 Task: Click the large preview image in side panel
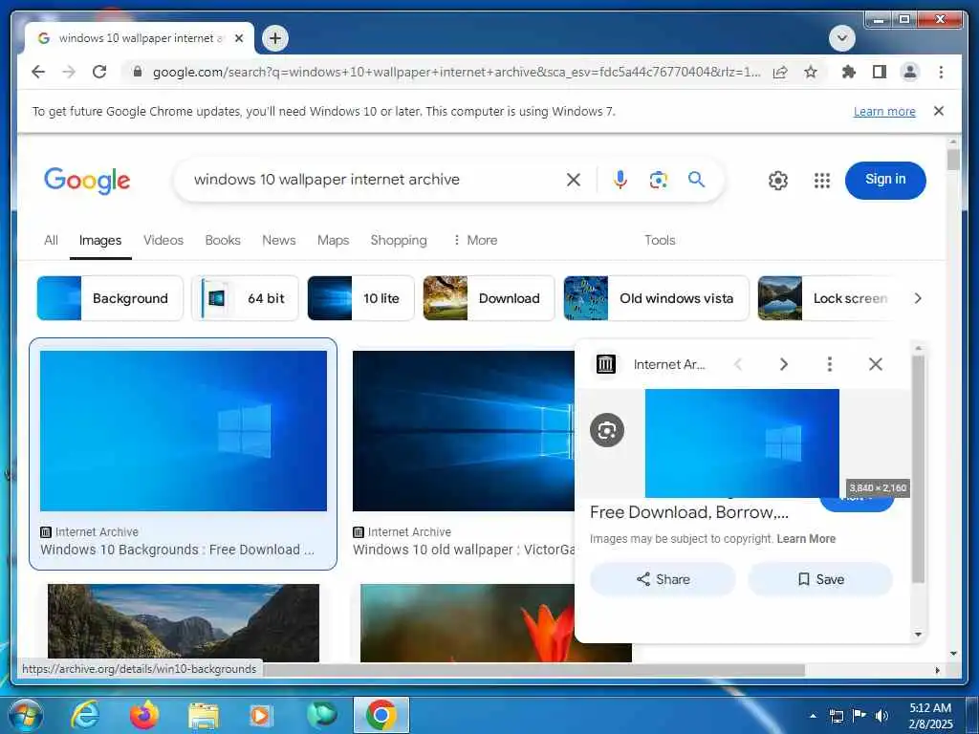coord(742,443)
